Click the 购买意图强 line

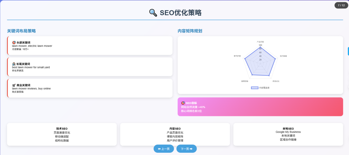pyautogui.click(x=17, y=92)
